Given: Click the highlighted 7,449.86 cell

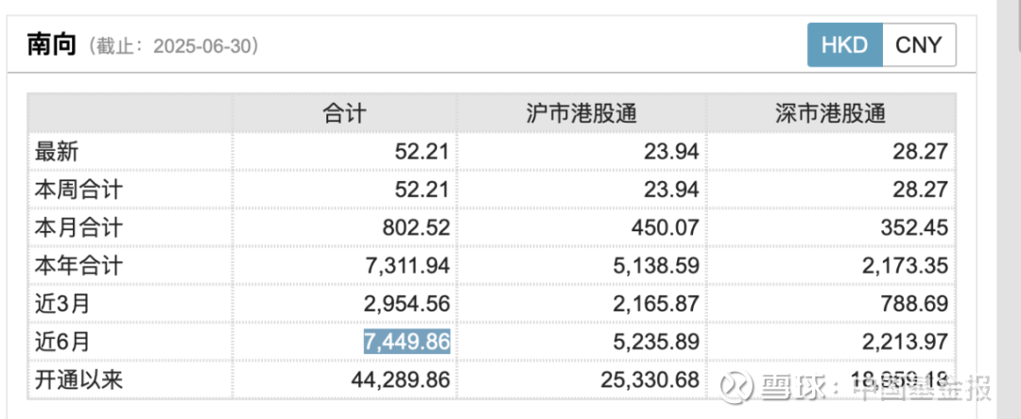Looking at the screenshot, I should 407,342.
